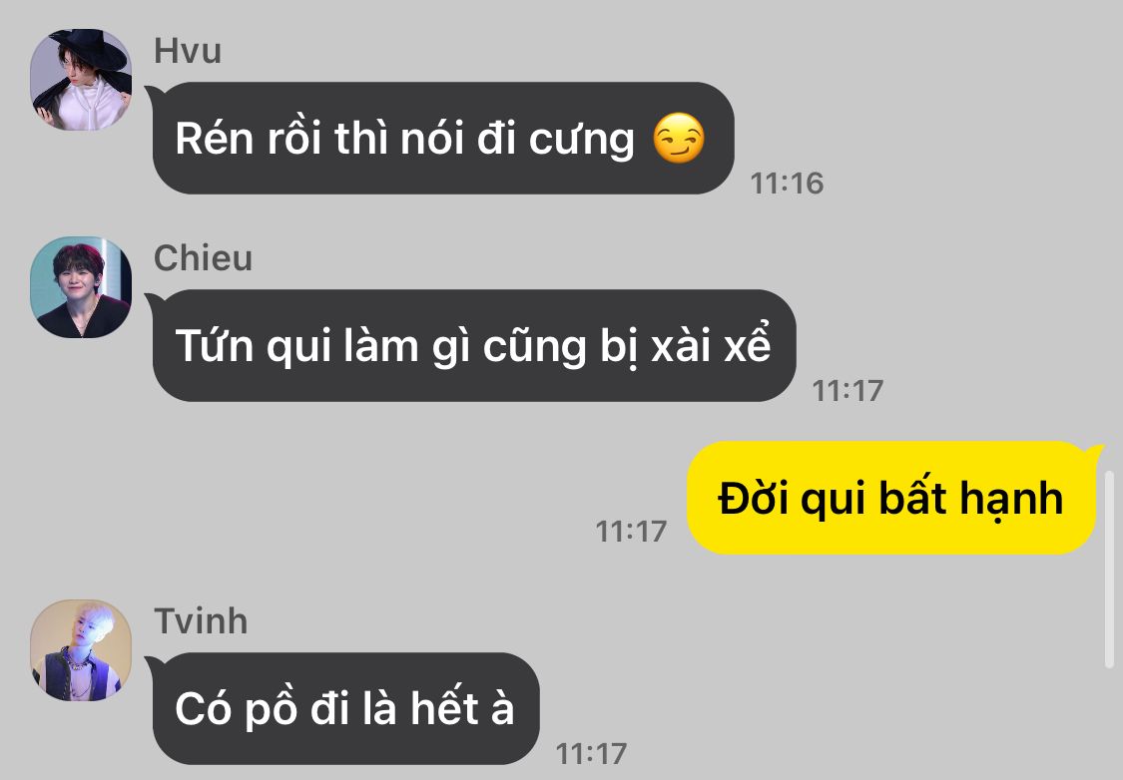1123x780 pixels.
Task: Click the words 'xài xể' in Chieu's bubble
Action: pos(711,346)
